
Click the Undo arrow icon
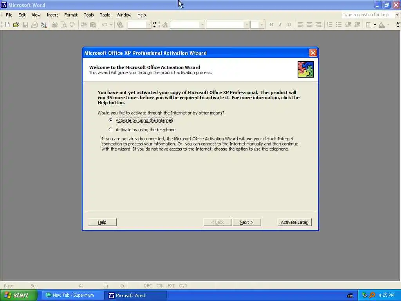104,25
